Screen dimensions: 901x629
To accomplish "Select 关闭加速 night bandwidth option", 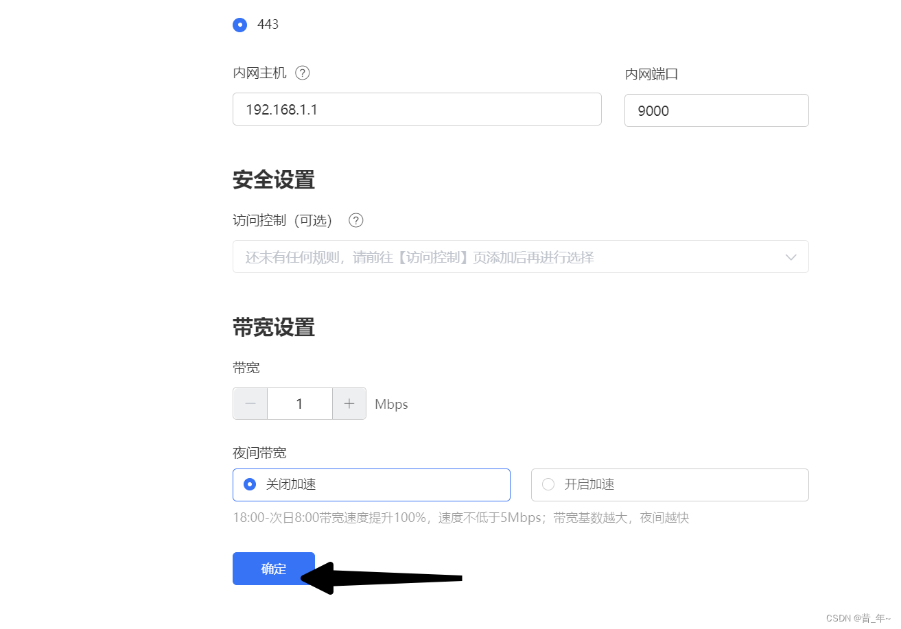I will tap(371, 485).
